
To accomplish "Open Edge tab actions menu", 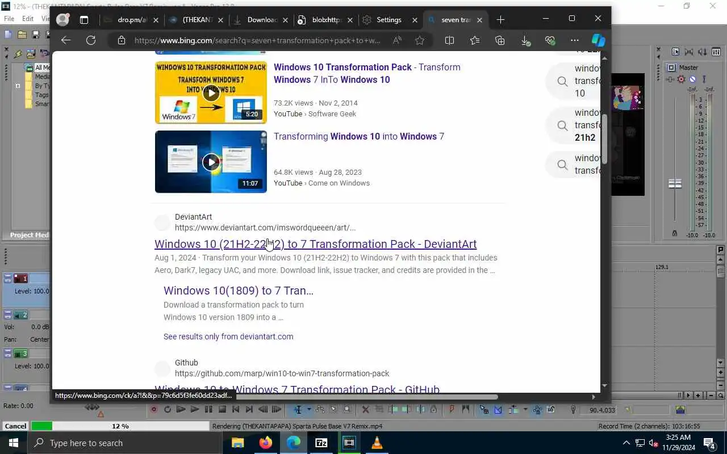I will [x=84, y=20].
